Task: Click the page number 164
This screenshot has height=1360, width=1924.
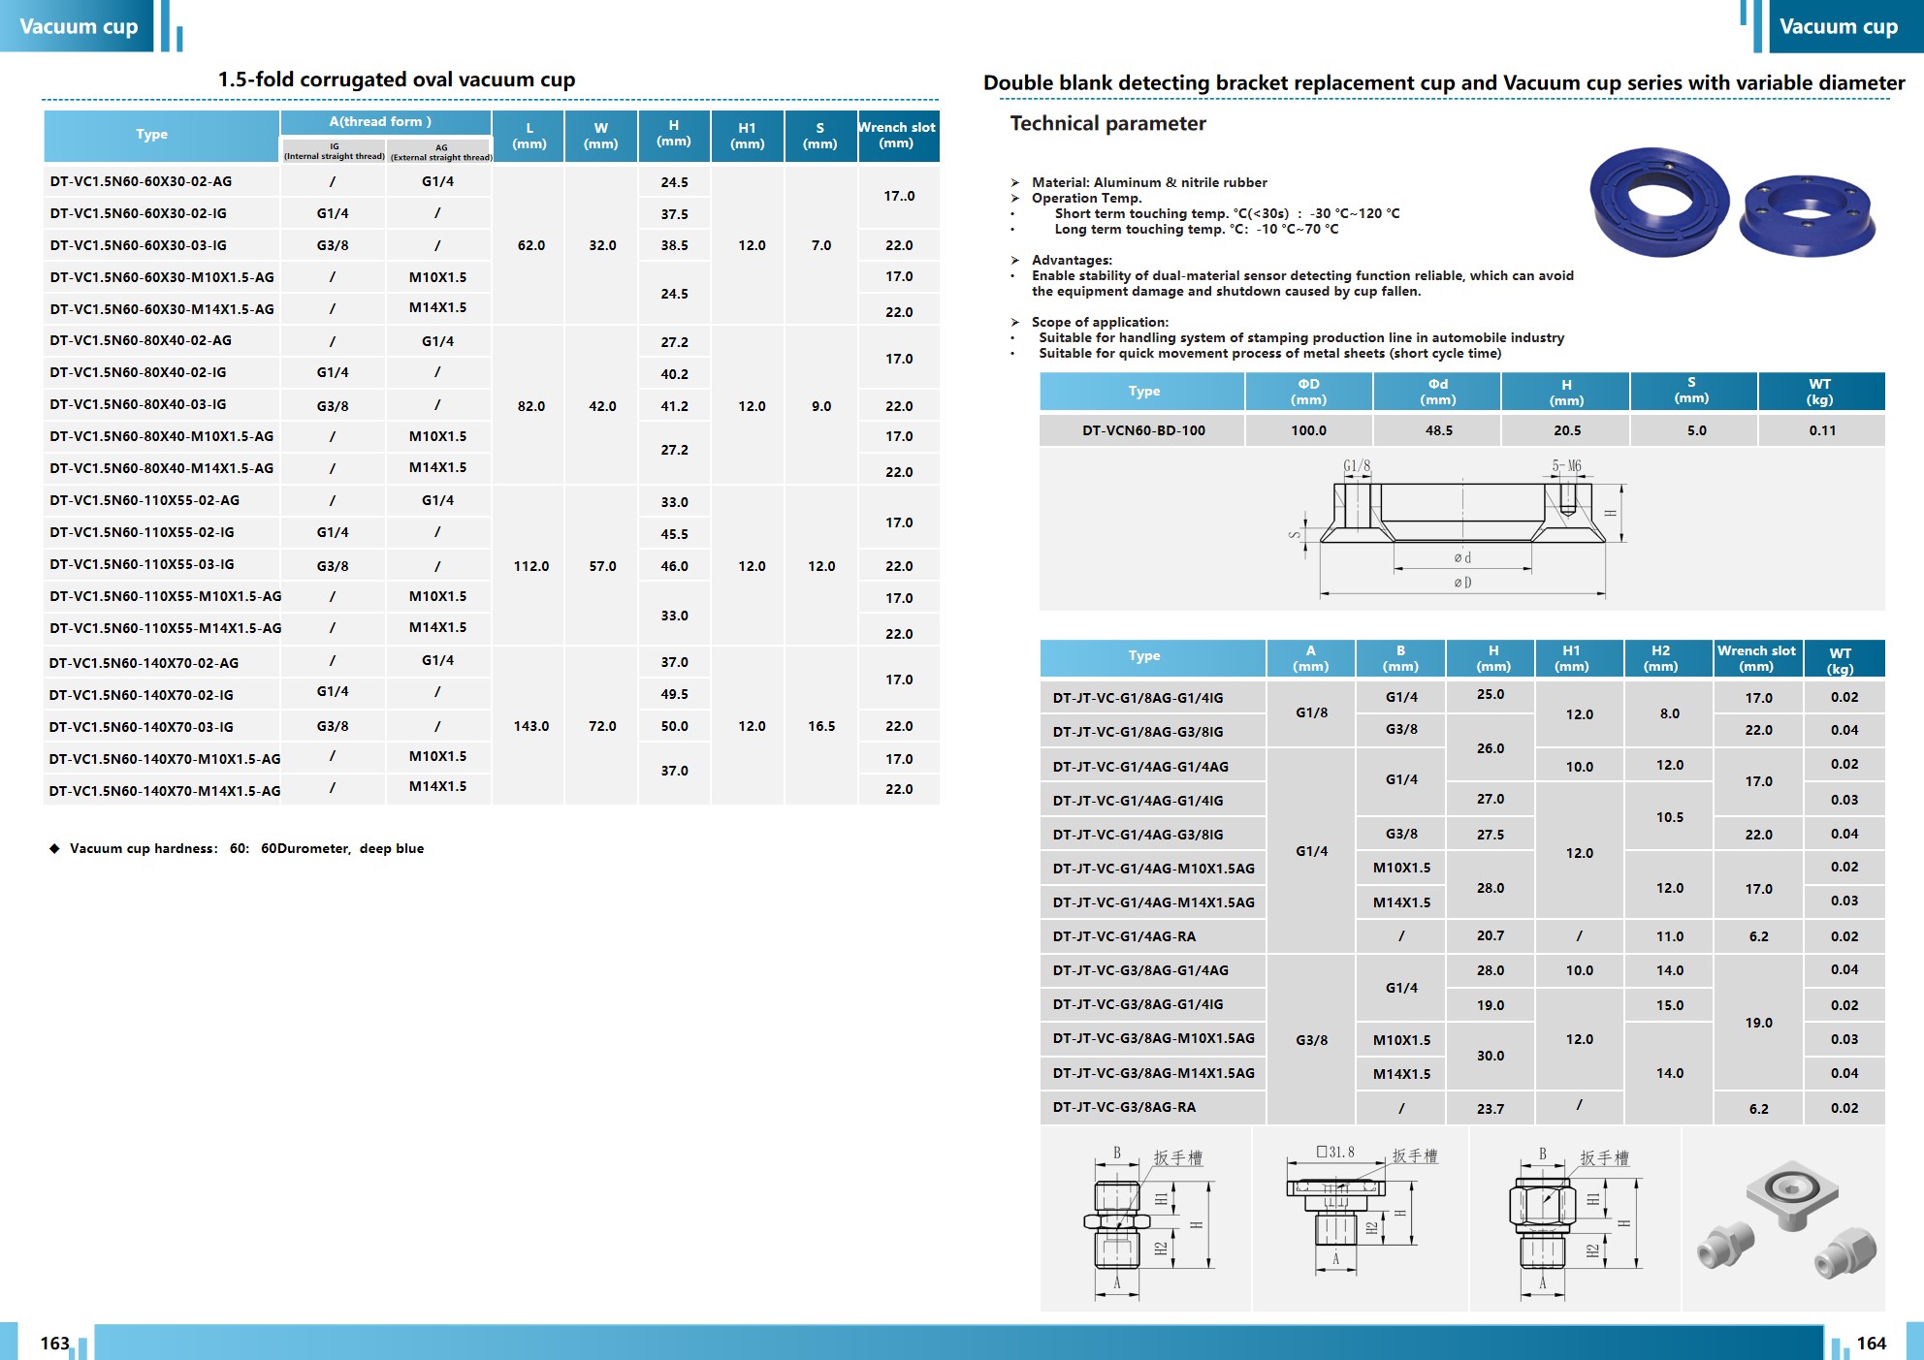Action: (1871, 1343)
